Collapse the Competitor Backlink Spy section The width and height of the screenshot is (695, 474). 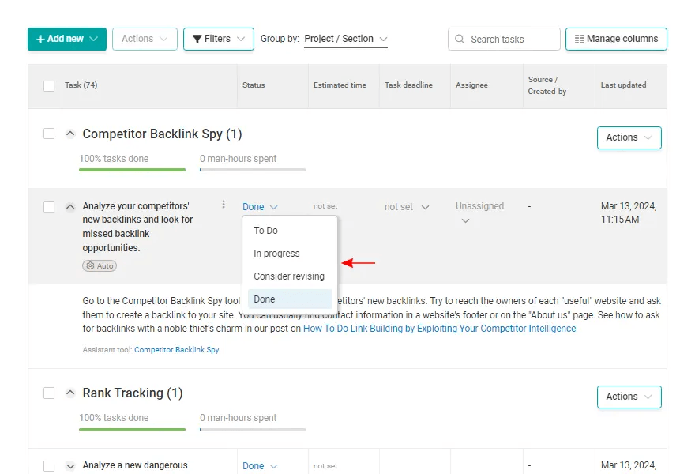[x=70, y=134]
